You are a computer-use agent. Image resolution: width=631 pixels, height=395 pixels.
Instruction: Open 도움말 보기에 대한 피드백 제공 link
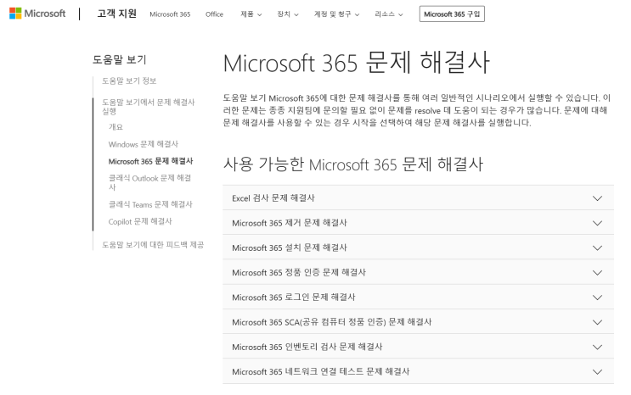point(153,245)
